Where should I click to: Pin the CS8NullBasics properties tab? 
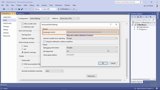click(12, 13)
